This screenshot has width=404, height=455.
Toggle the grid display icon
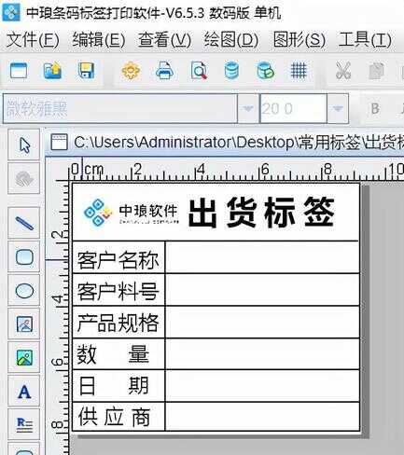pyautogui.click(x=299, y=71)
